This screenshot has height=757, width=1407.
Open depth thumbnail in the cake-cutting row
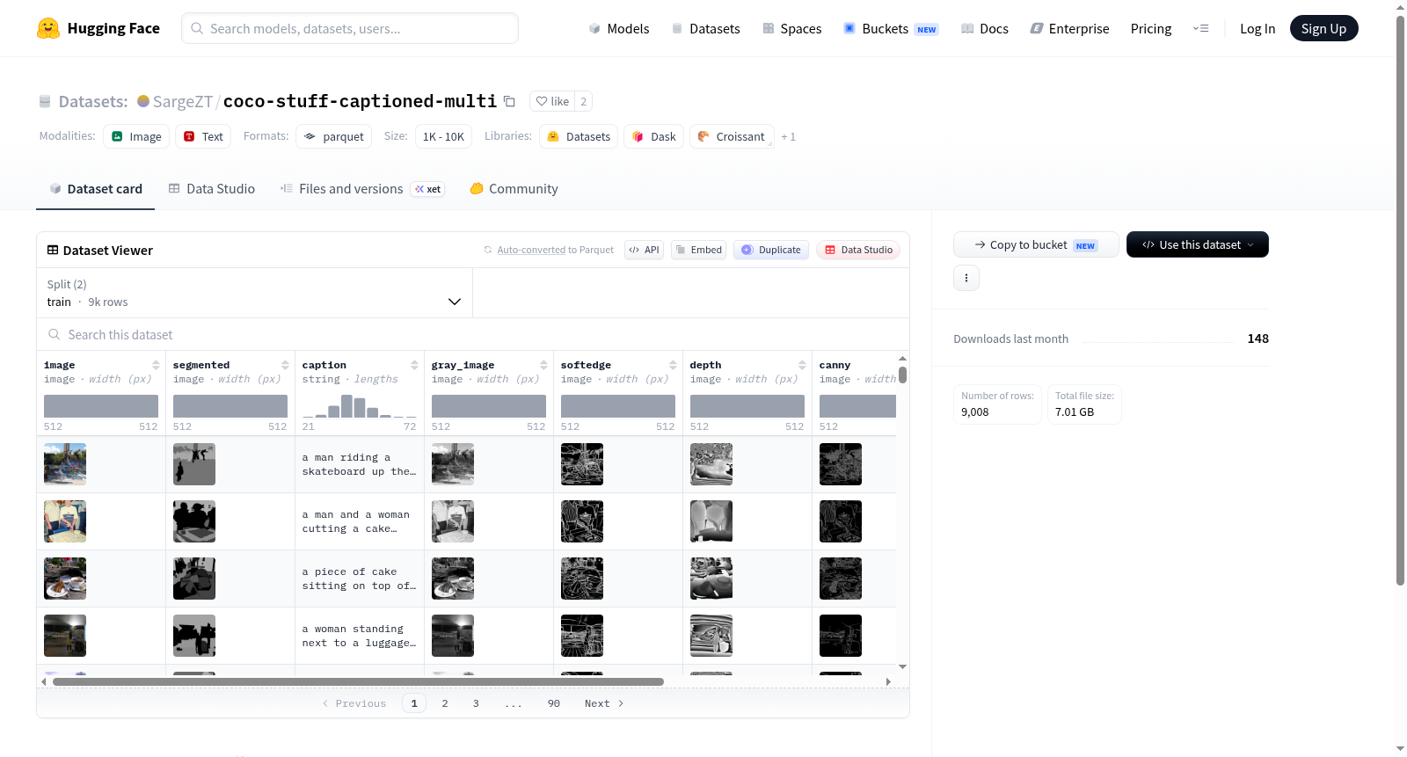click(711, 521)
